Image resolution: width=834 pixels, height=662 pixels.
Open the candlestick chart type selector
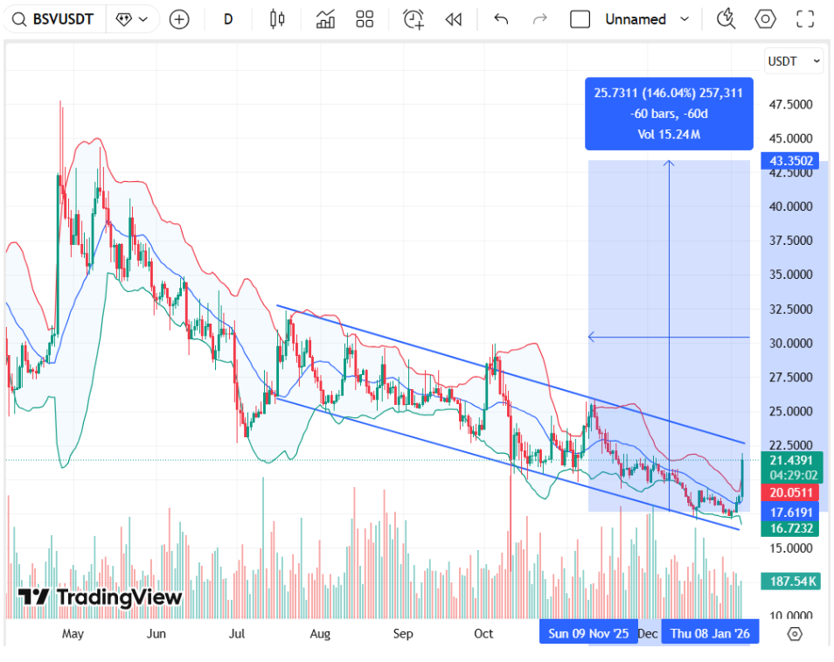[x=278, y=19]
